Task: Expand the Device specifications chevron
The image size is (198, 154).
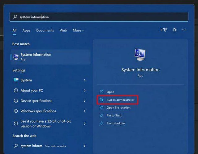Action: pos(85,101)
